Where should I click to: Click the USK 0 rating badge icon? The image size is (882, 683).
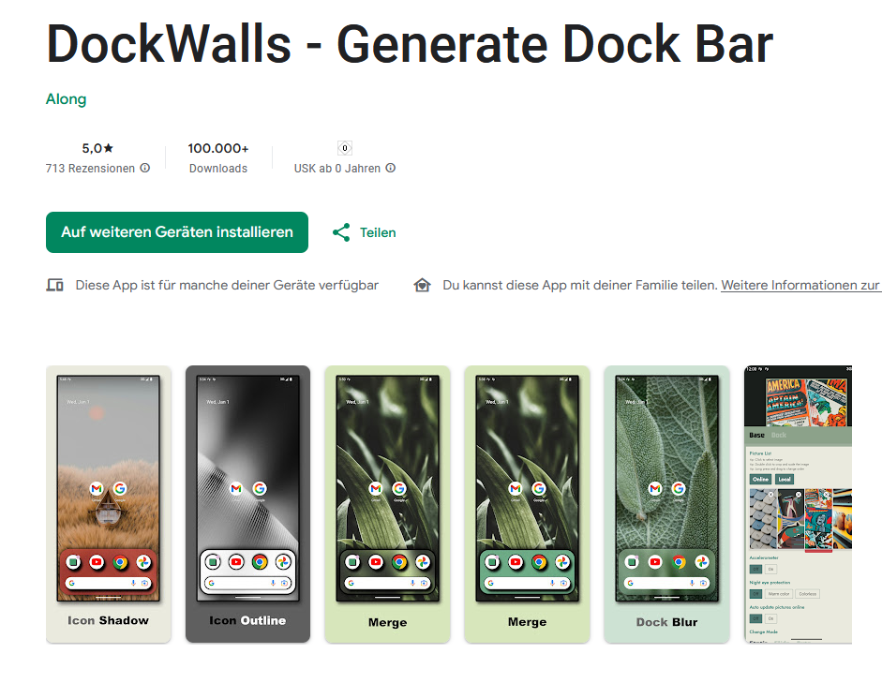(x=345, y=148)
